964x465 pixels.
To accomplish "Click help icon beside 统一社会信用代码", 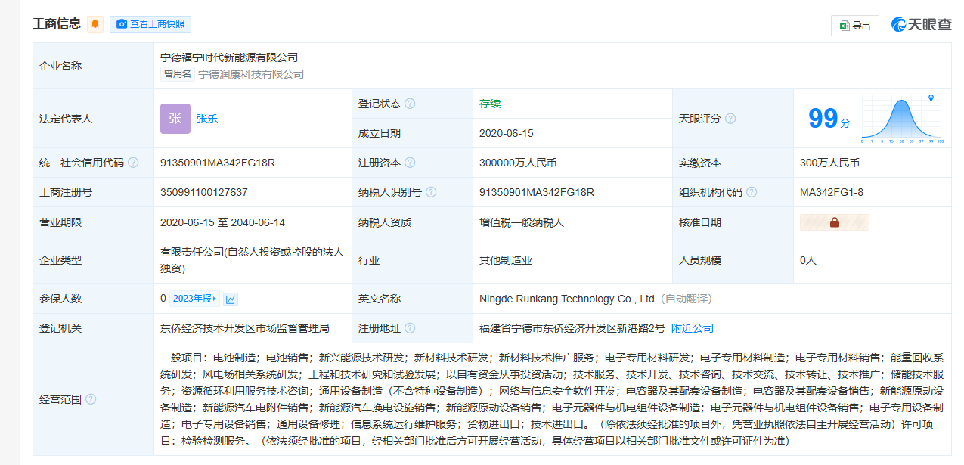I will click(133, 163).
